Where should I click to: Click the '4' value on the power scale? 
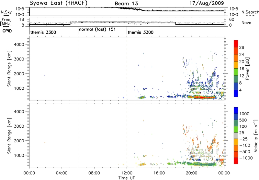click(x=240, y=90)
